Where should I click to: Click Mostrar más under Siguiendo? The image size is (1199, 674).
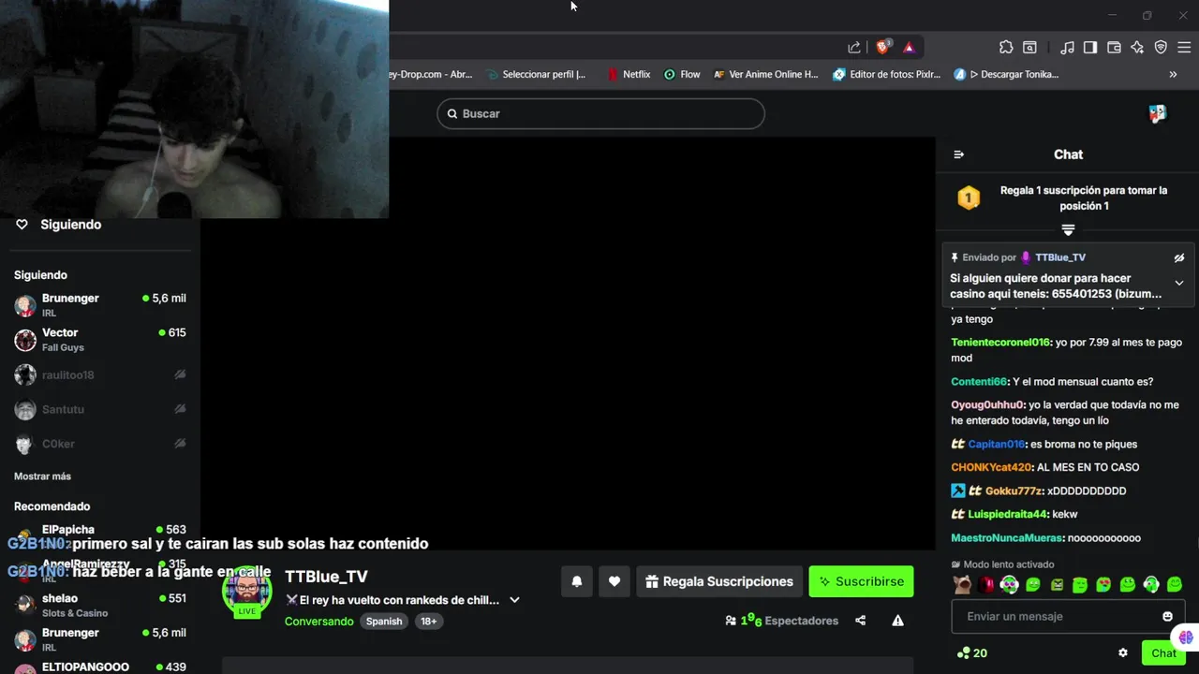click(42, 476)
